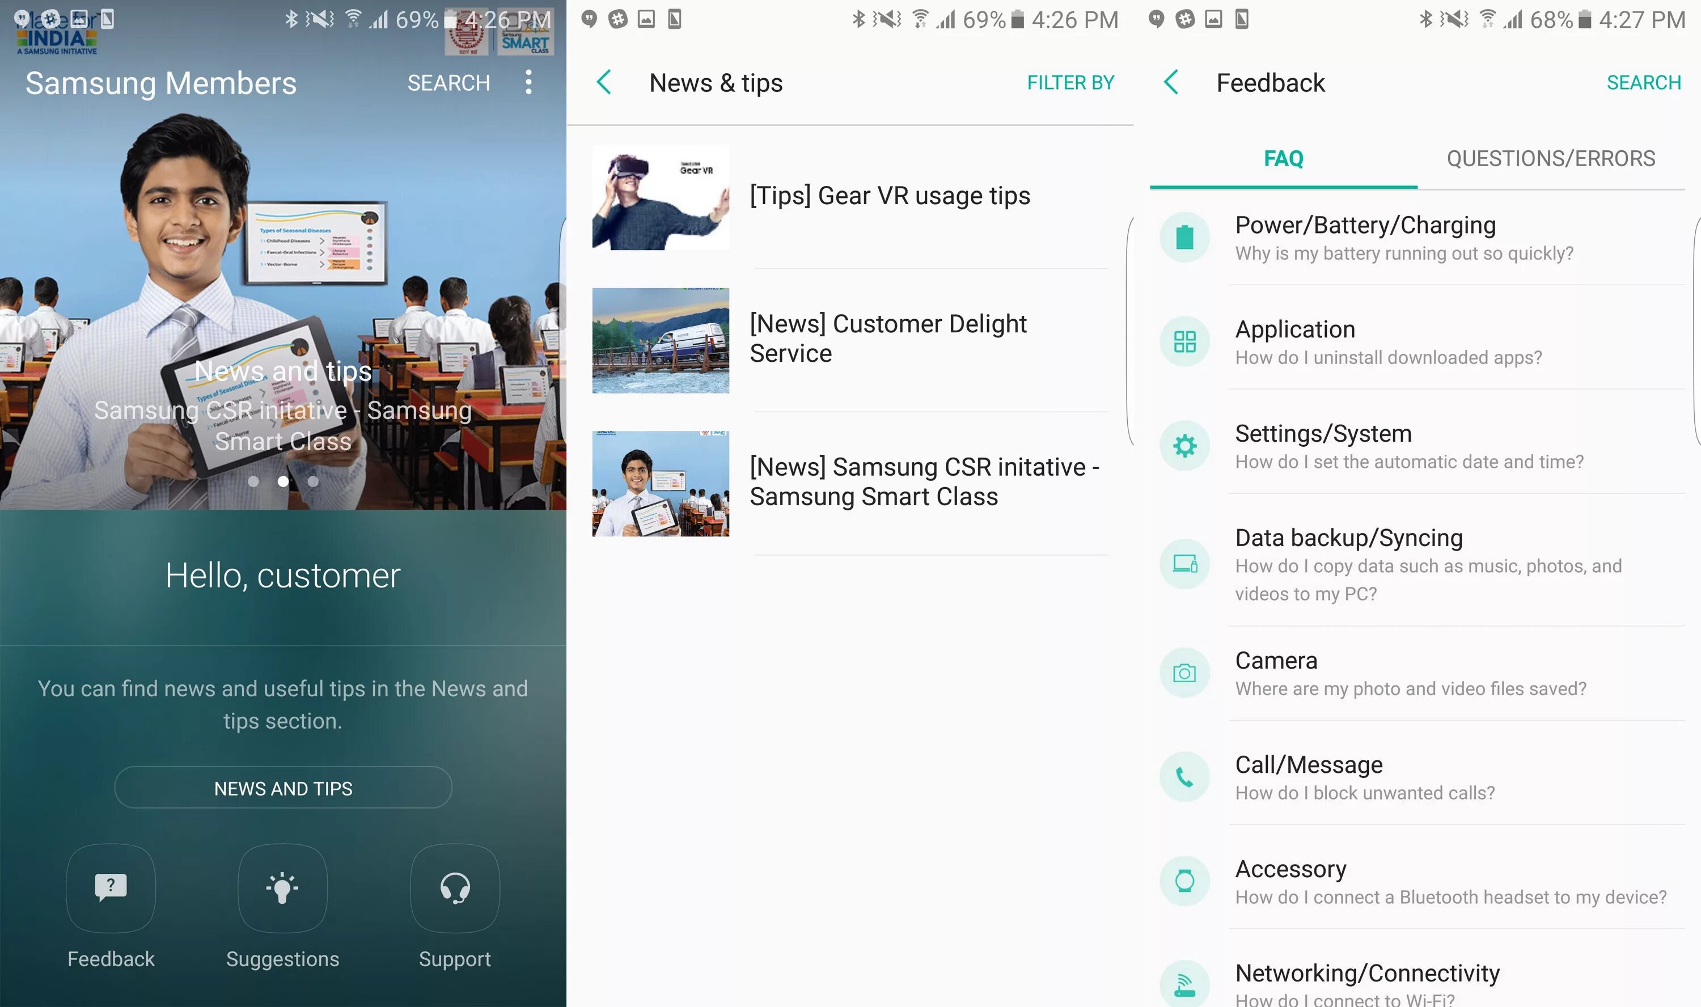Click NEWS AND TIPS button
The height and width of the screenshot is (1007, 1701).
[283, 788]
